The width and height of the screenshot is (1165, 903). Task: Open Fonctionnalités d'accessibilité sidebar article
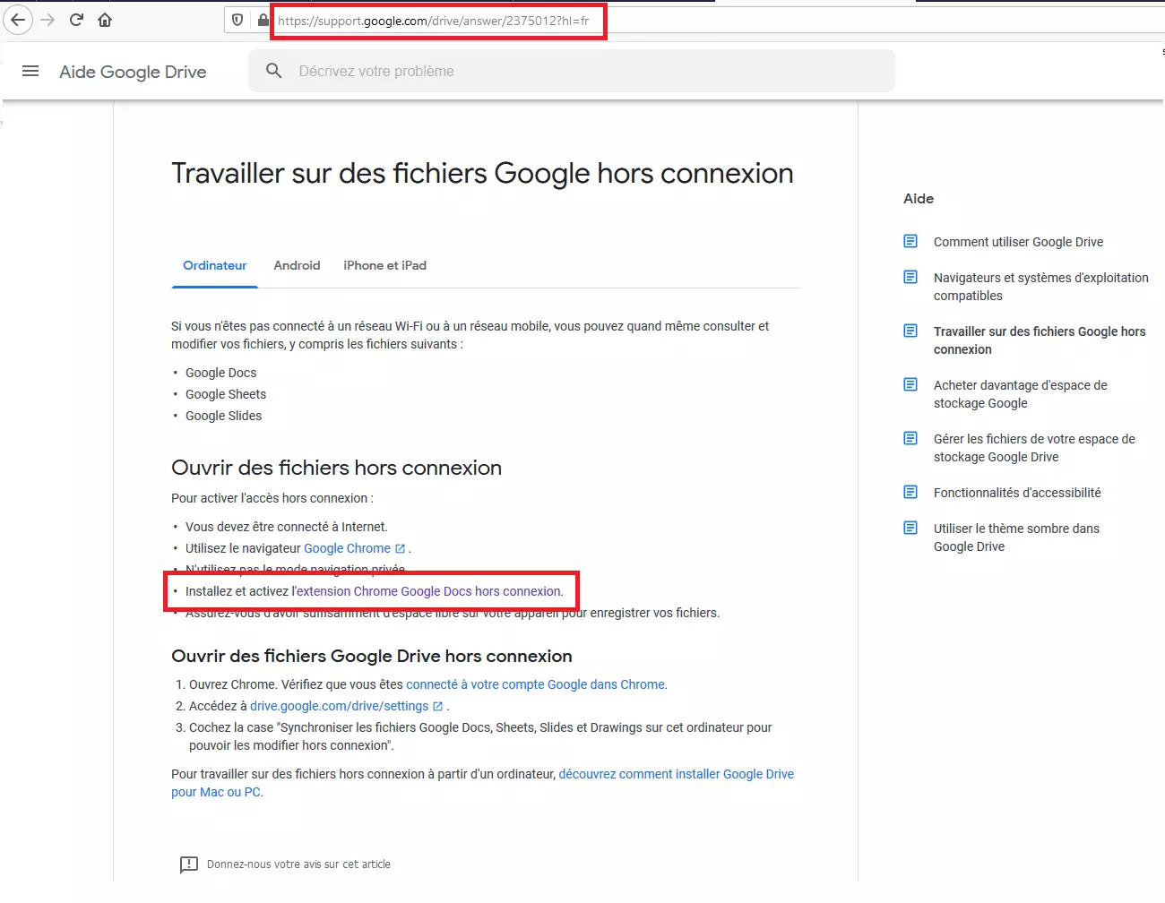[1017, 493]
